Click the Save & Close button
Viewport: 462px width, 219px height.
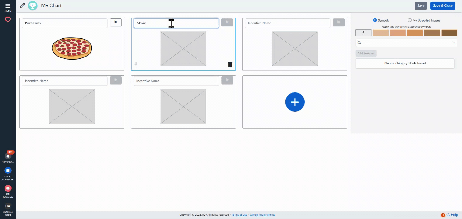pyautogui.click(x=443, y=5)
